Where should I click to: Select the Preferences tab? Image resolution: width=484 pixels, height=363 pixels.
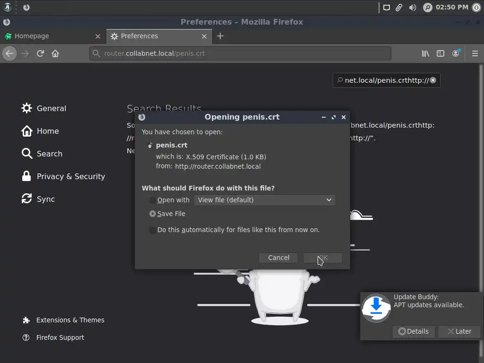click(159, 36)
